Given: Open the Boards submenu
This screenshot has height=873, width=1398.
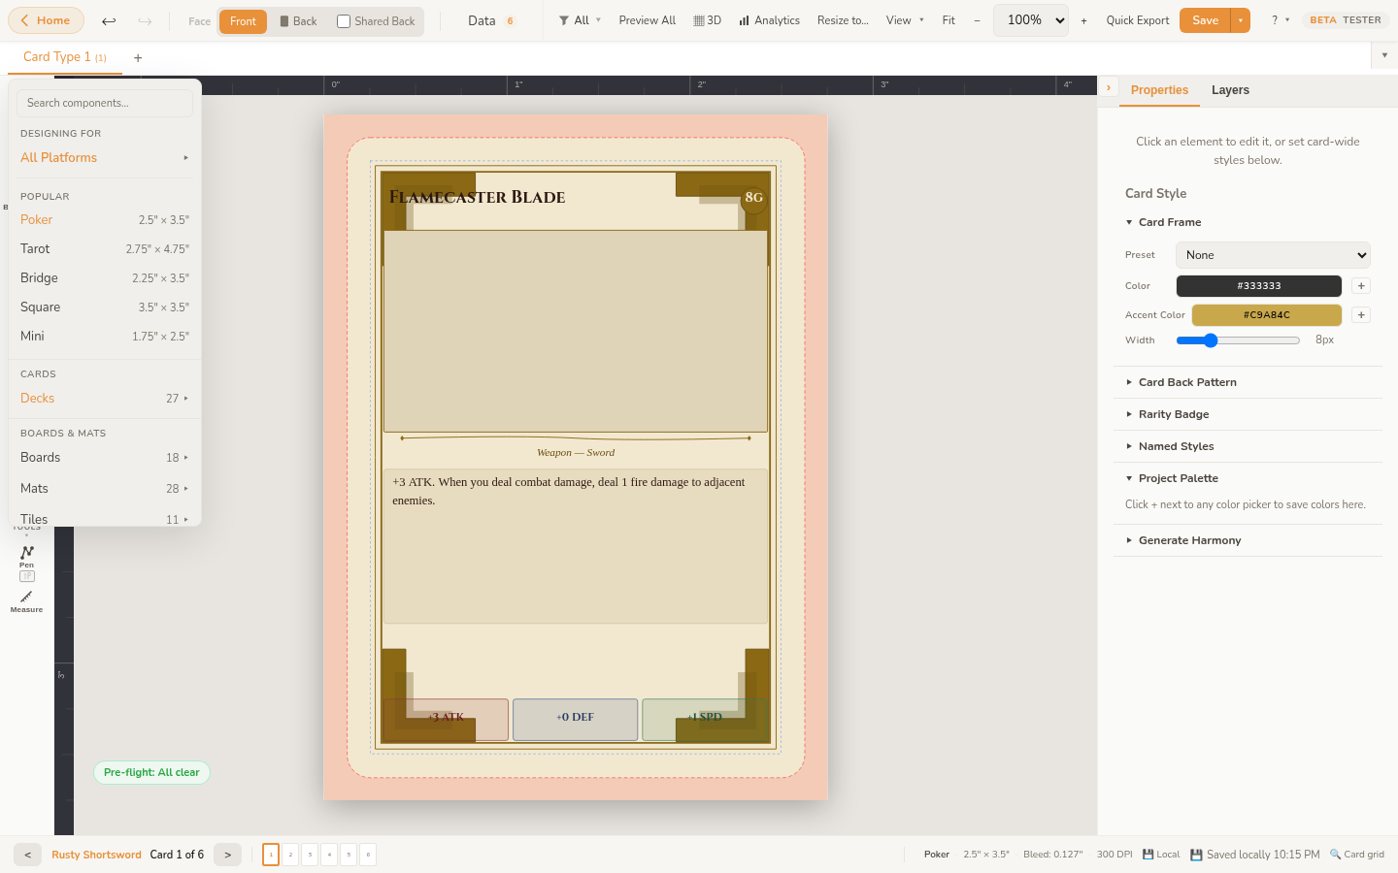Looking at the screenshot, I should [105, 458].
